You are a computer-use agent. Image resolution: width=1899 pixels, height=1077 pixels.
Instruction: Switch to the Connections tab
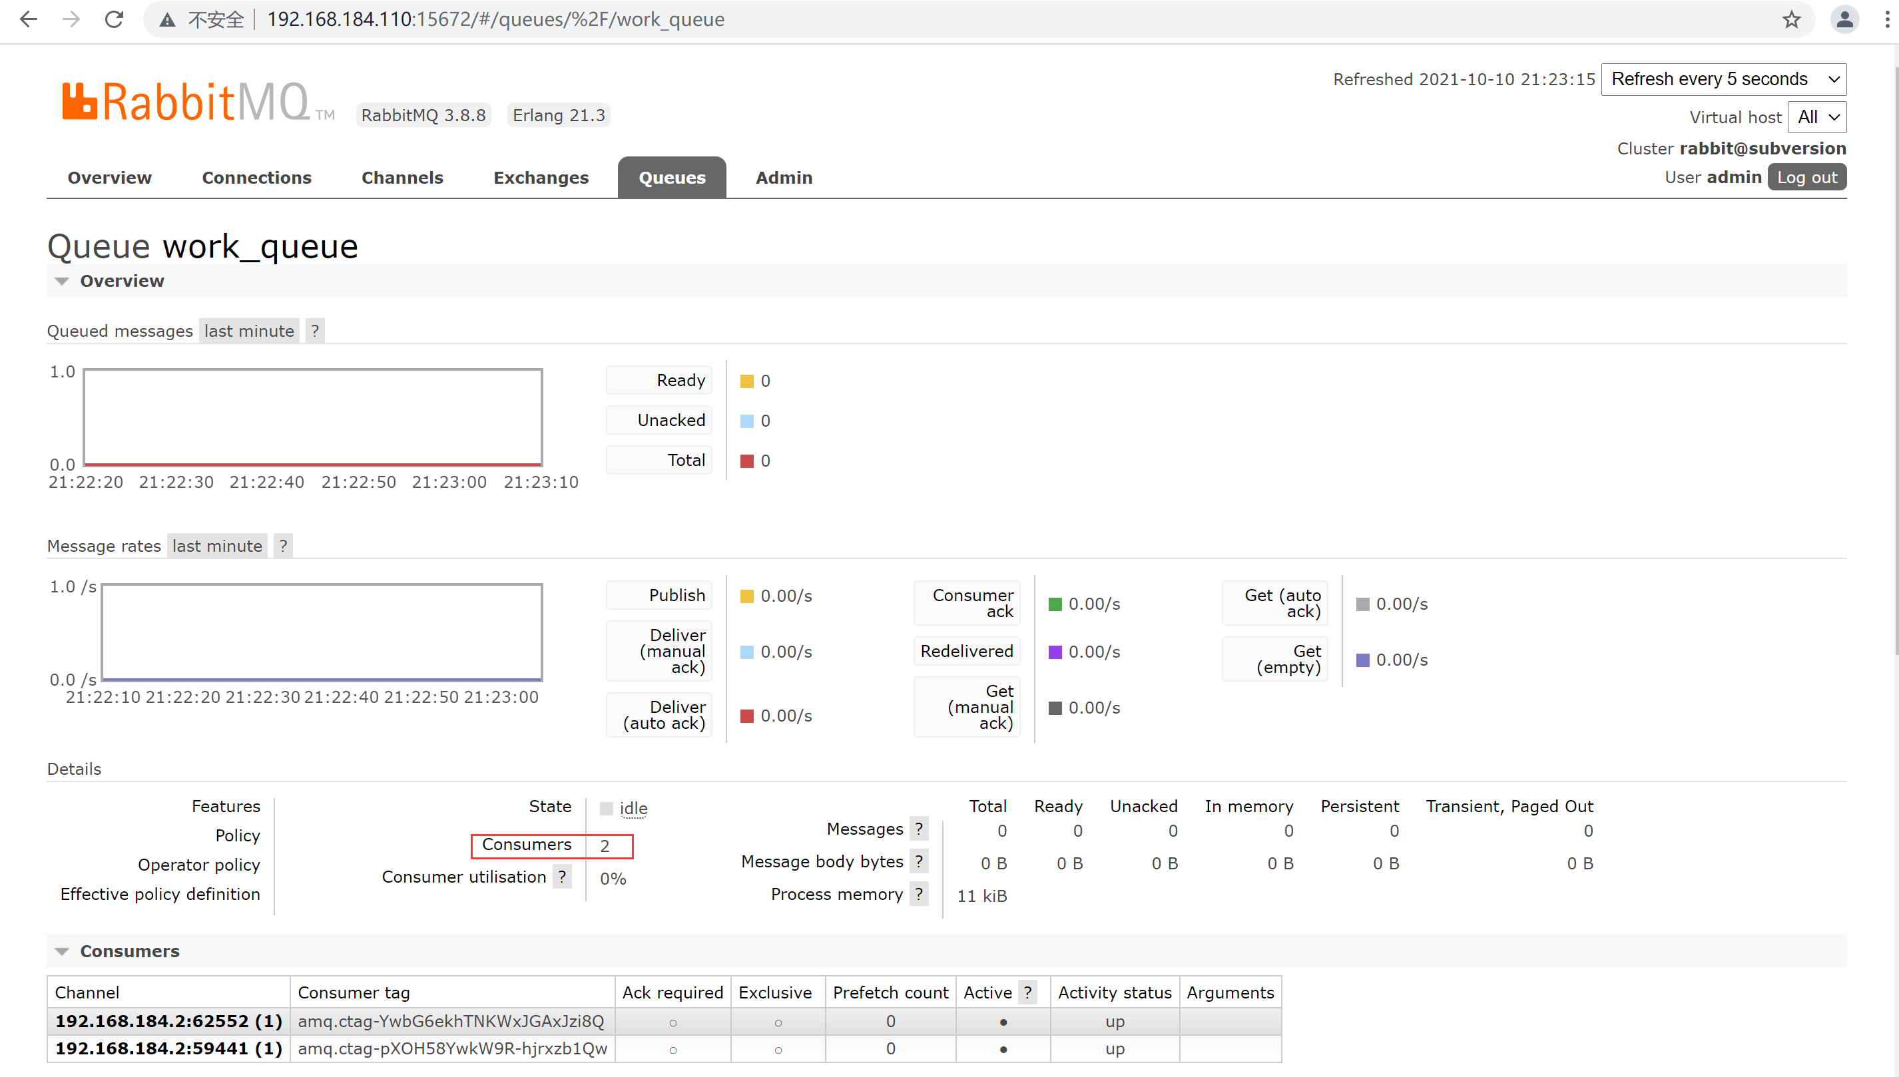[x=257, y=178]
